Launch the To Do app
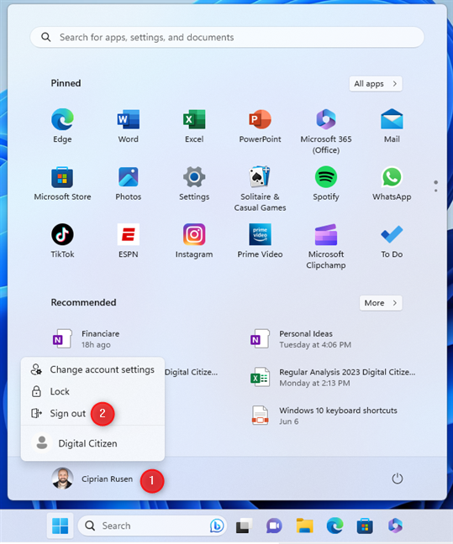Image resolution: width=453 pixels, height=544 pixels. 392,240
